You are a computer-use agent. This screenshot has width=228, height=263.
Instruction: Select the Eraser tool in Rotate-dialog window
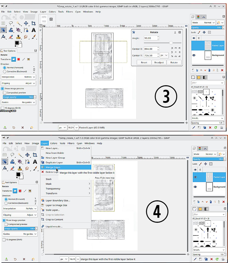11,37
